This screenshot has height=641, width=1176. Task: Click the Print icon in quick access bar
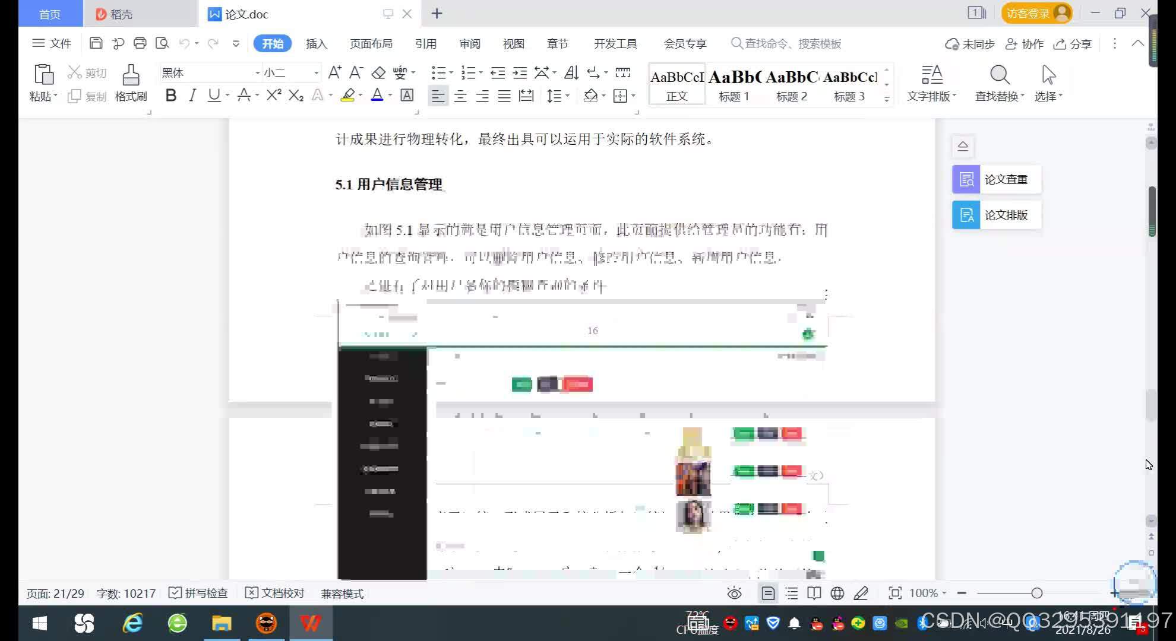(140, 43)
